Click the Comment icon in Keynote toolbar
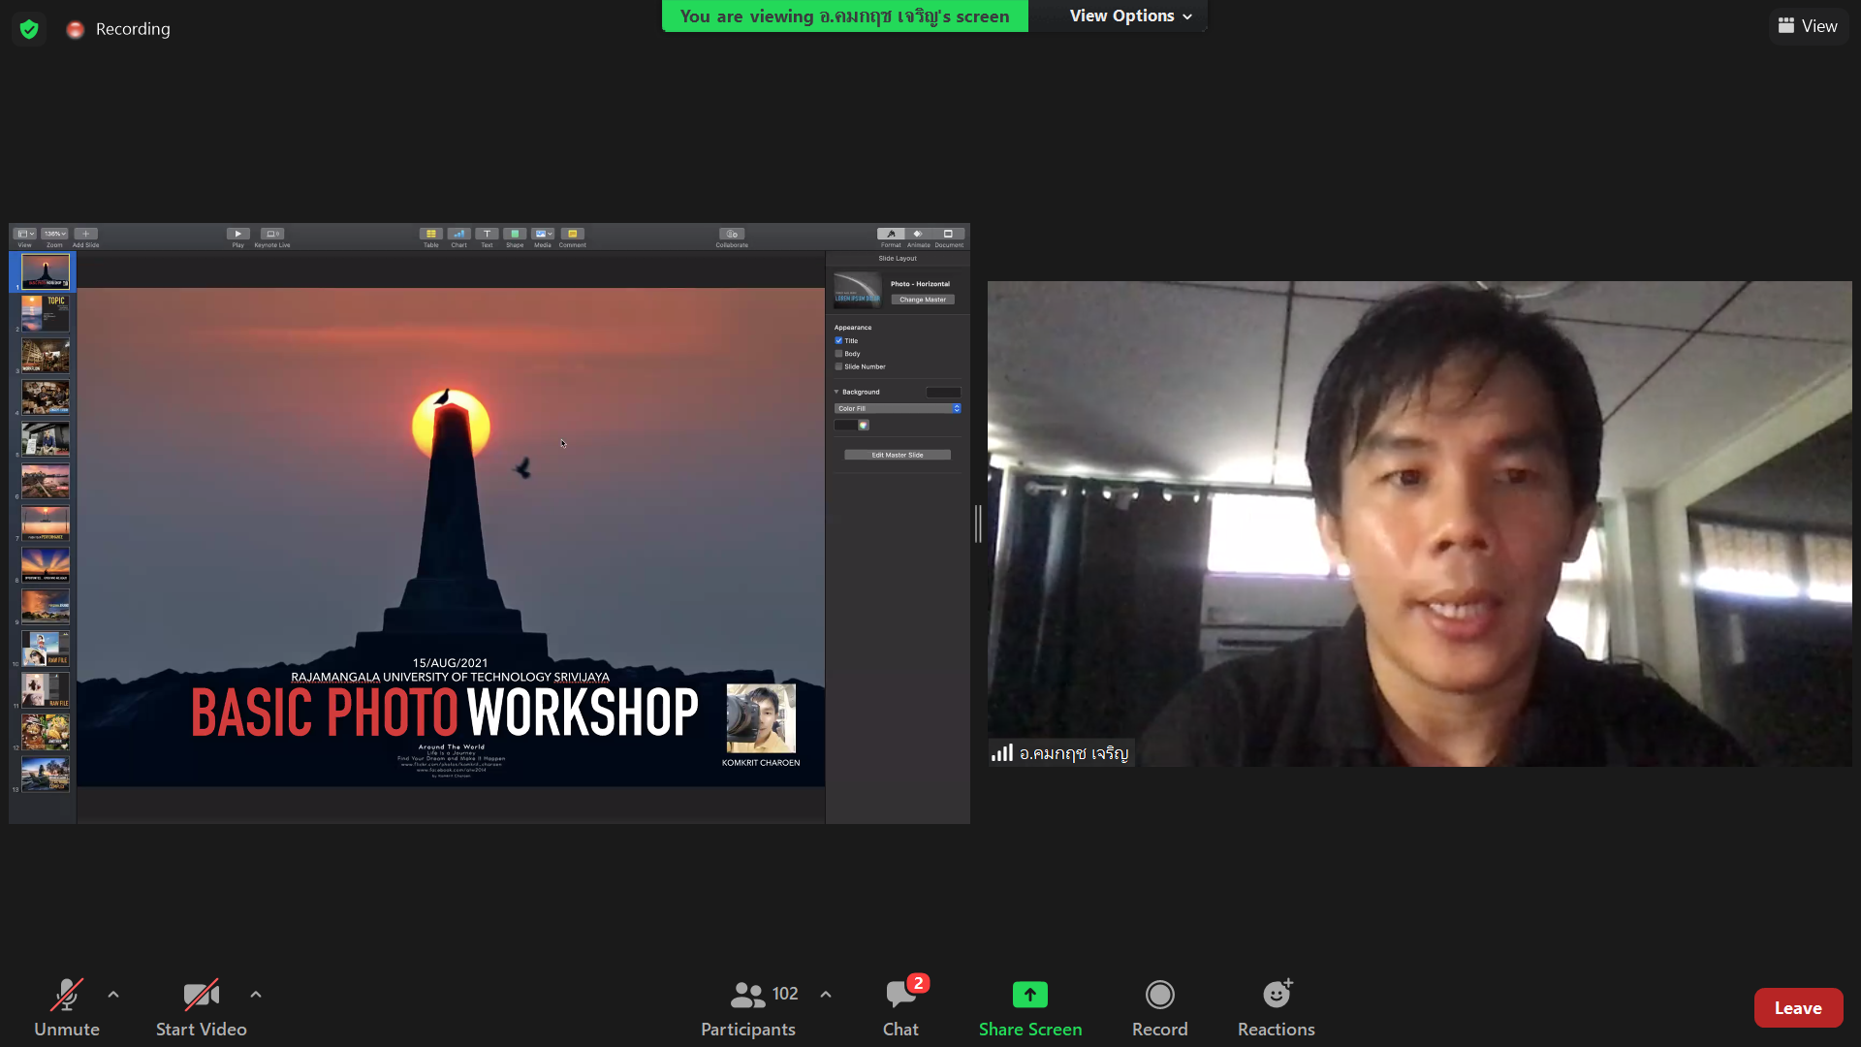 point(572,234)
